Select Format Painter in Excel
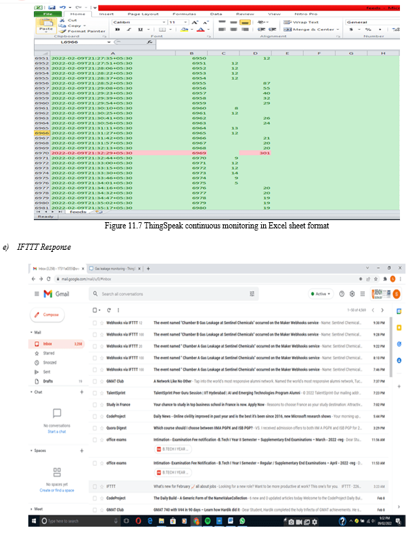This screenshot has width=420, height=535. tap(82, 31)
